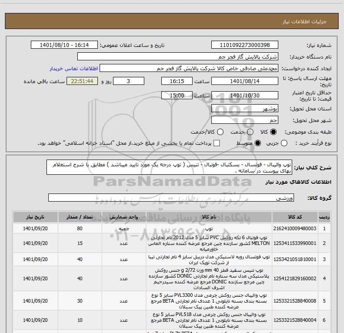Click product code 1253321528840008
The width and height of the screenshot is (344, 333).
(295, 301)
